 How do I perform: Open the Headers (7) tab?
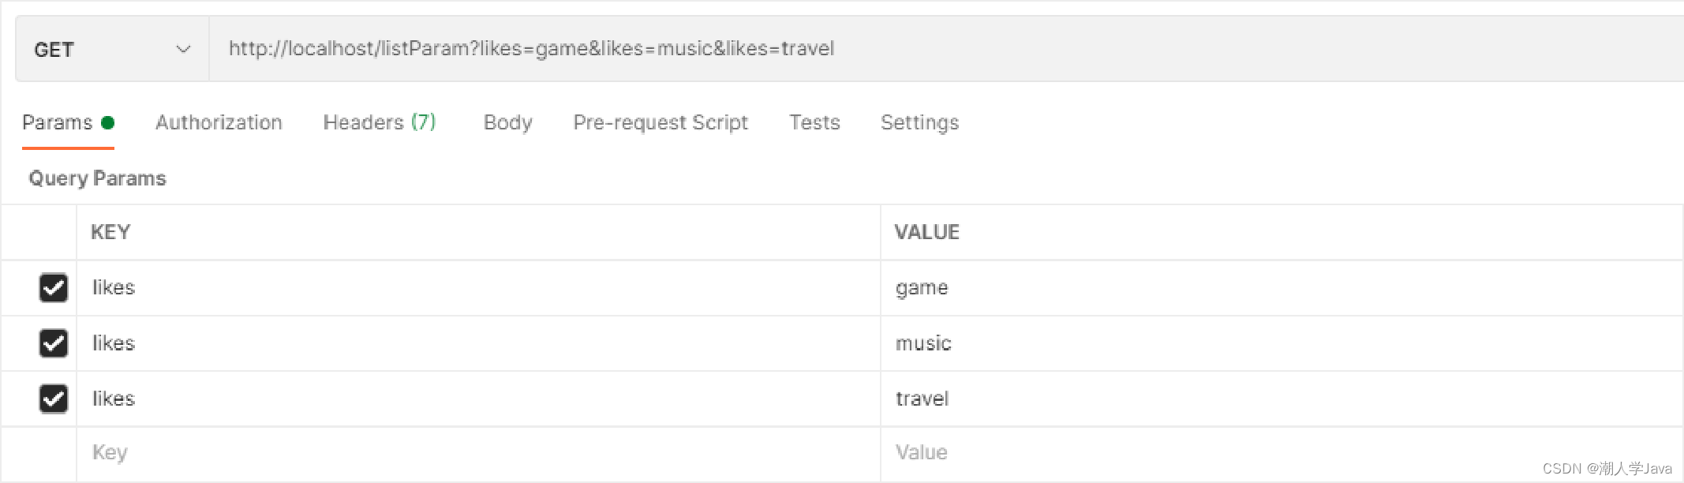[380, 123]
